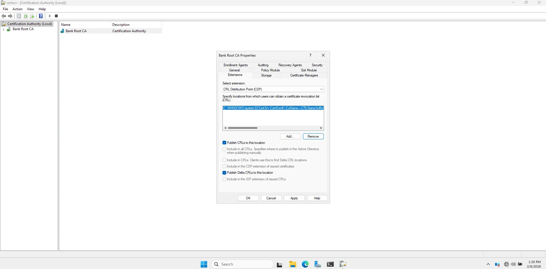This screenshot has width=546, height=269.
Task: Open the Select extension dropdown
Action: [x=273, y=89]
